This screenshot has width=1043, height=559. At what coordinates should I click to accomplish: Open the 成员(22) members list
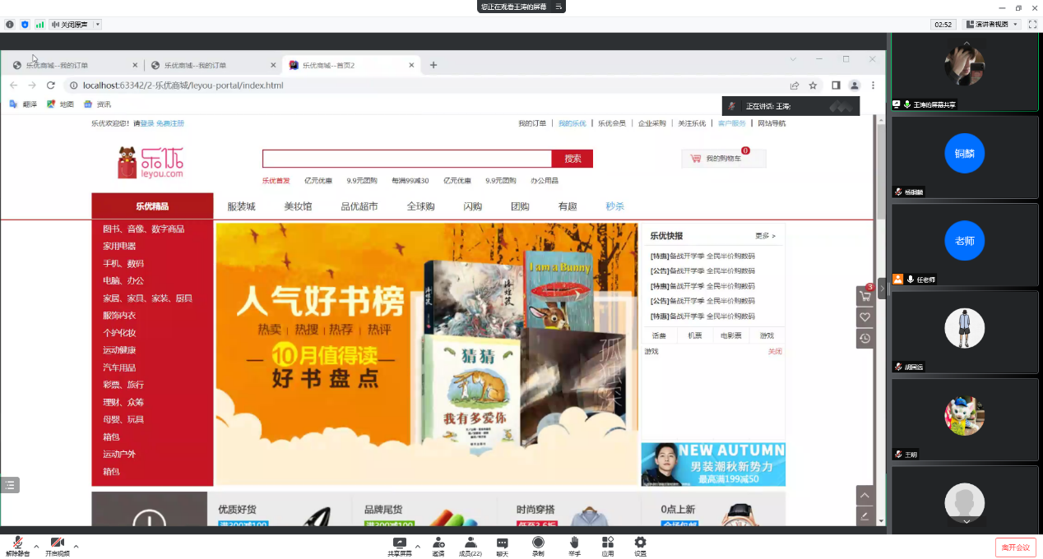pyautogui.click(x=470, y=546)
